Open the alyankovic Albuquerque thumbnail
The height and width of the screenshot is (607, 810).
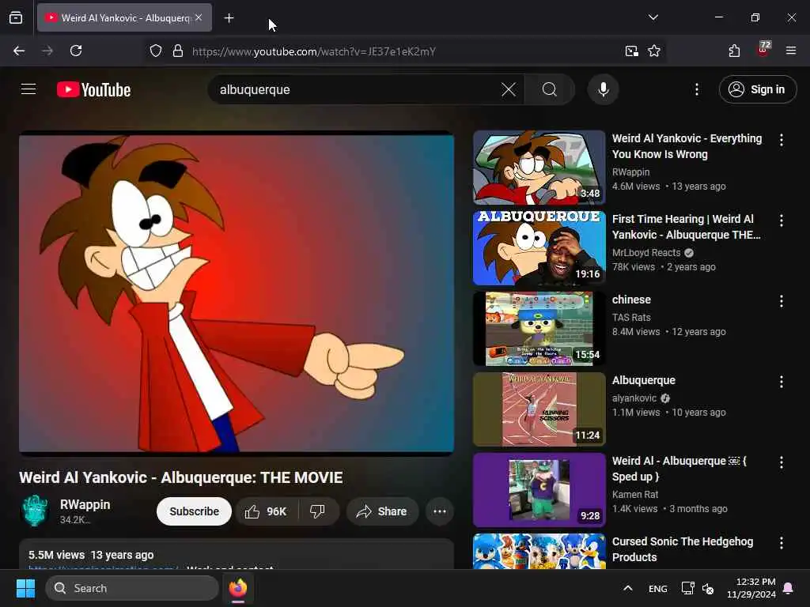coord(539,409)
